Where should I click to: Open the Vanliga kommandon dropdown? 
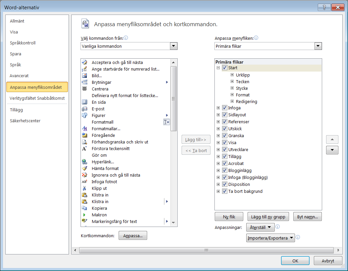coord(174,46)
